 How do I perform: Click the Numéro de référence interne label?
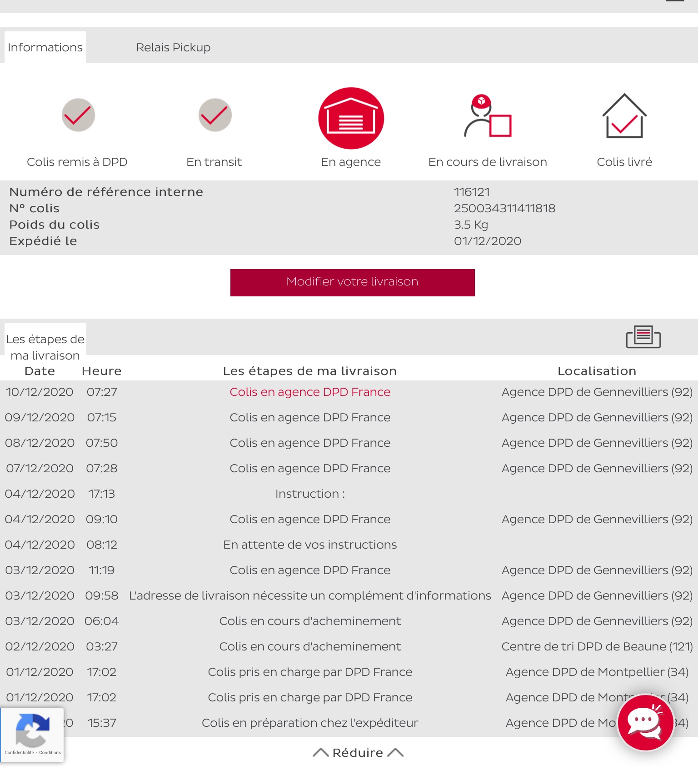[106, 192]
